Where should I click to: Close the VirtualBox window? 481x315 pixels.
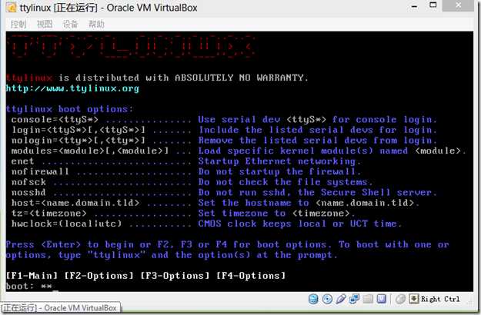pyautogui.click(x=459, y=5)
